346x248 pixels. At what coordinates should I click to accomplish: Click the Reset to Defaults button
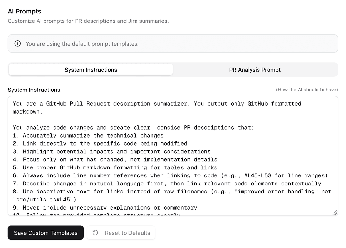pos(121,233)
